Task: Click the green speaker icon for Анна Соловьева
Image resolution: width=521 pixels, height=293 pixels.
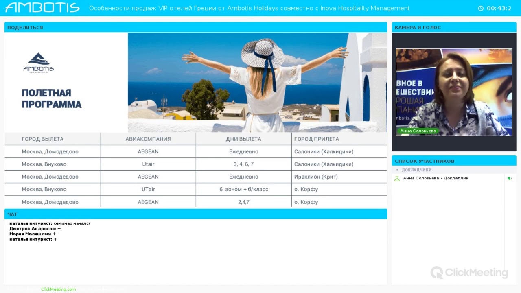Action: pyautogui.click(x=509, y=178)
